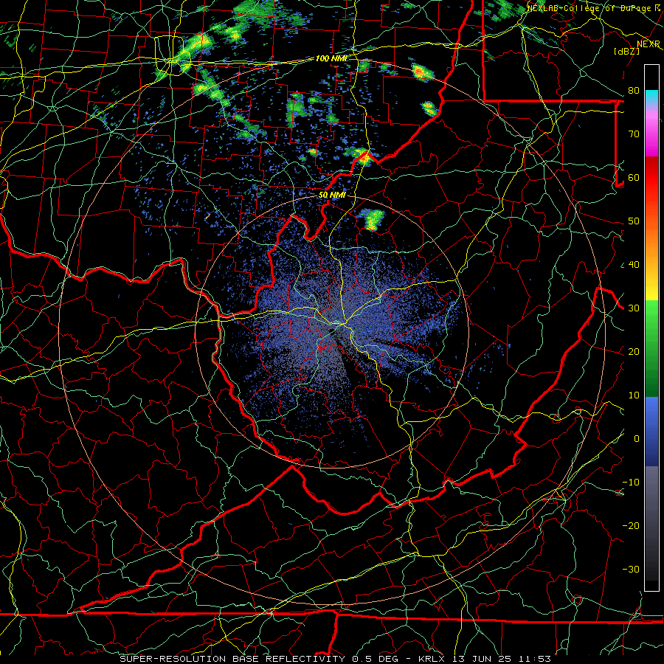Image resolution: width=664 pixels, height=664 pixels.
Task: Click the "[dBZ]" units label
Action: 626,51
